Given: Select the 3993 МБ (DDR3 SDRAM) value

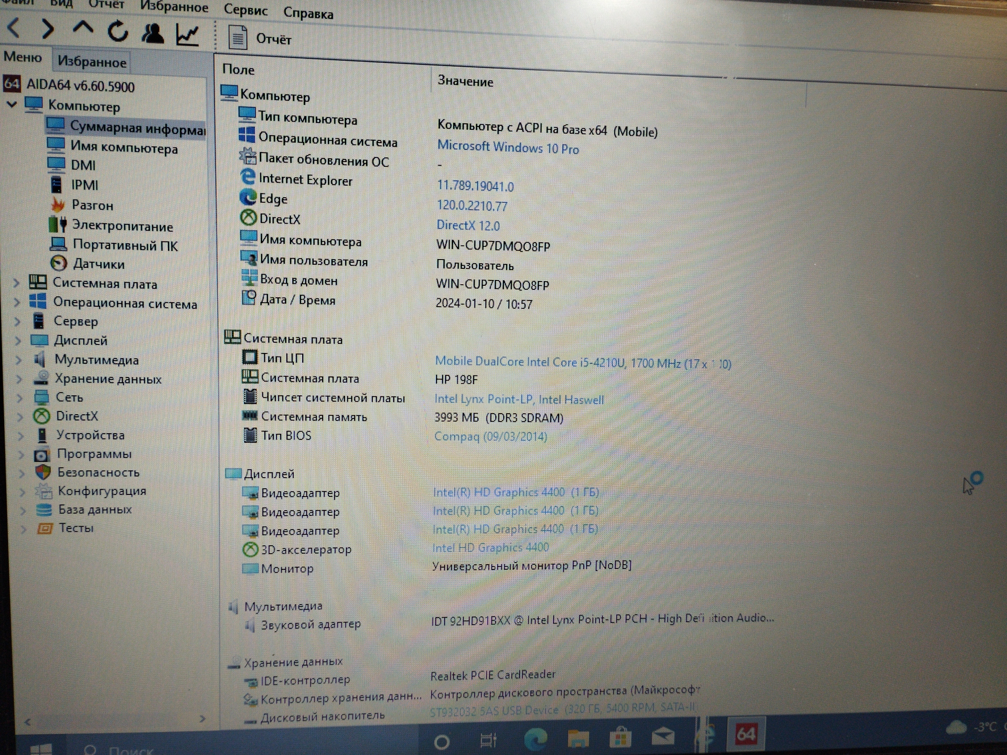Looking at the screenshot, I should pos(499,417).
